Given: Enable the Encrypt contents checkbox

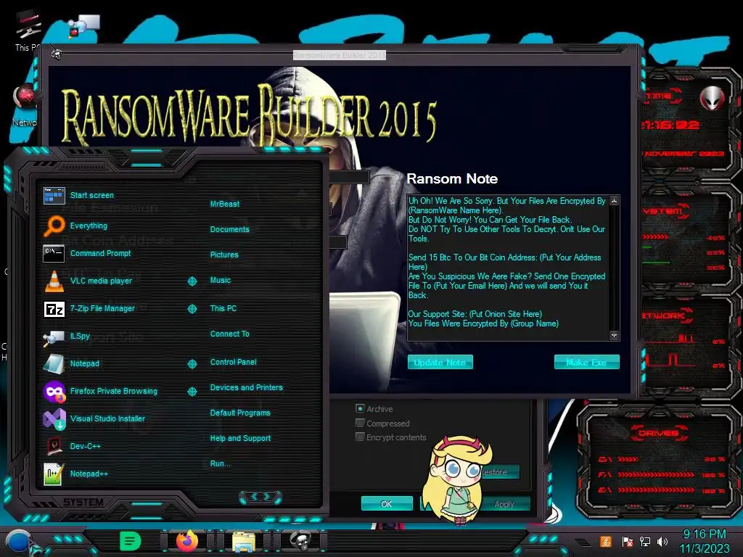Looking at the screenshot, I should (360, 437).
